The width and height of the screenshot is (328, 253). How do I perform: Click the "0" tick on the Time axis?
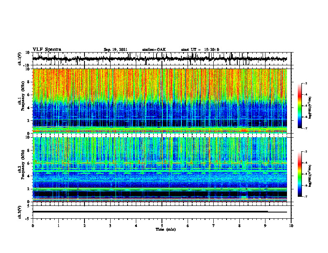point(33,226)
